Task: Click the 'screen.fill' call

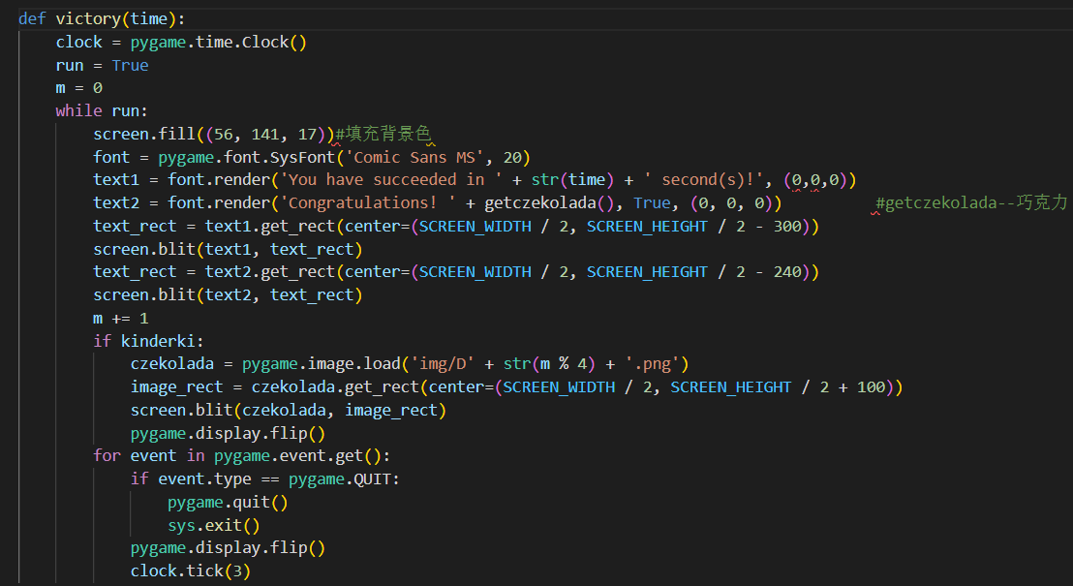Action: coord(144,134)
